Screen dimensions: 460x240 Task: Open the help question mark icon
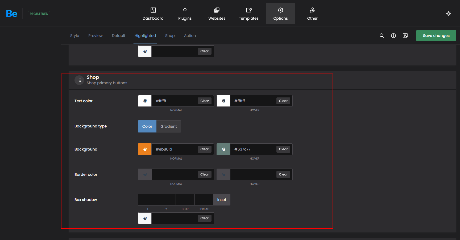click(393, 36)
